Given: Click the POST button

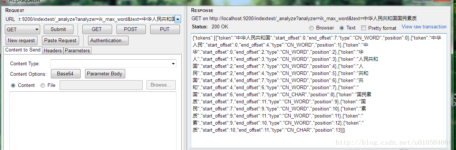Looking at the screenshot, I should [131, 29].
